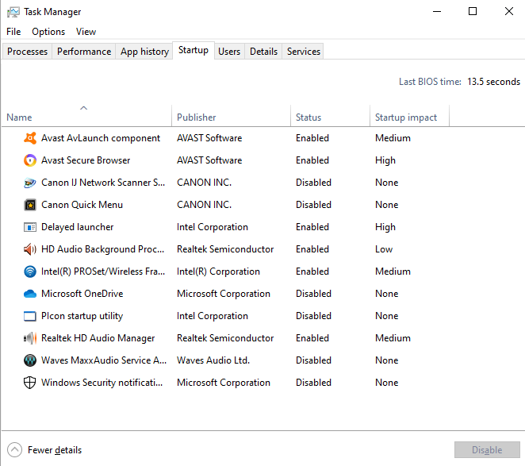Image resolution: width=525 pixels, height=466 pixels.
Task: Click the Disable button
Action: [x=487, y=450]
